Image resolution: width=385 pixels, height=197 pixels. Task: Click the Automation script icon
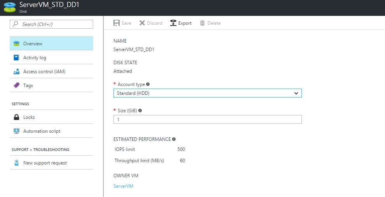[16, 131]
